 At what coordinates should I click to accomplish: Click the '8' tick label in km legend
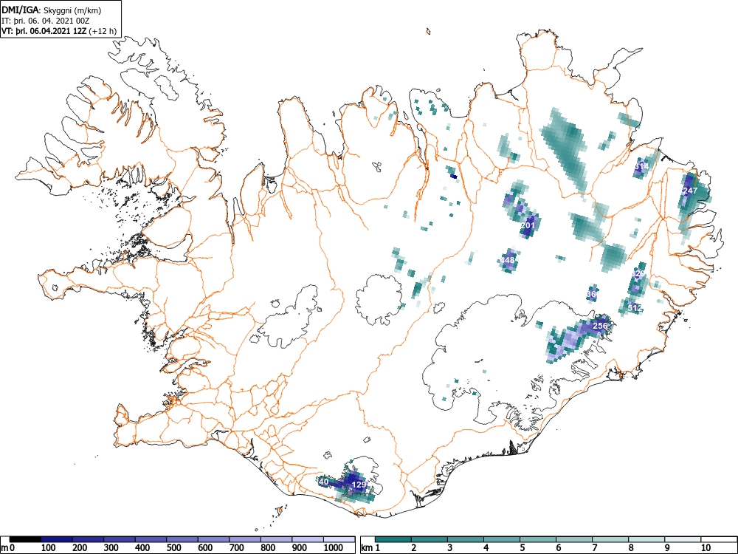pos(631,547)
